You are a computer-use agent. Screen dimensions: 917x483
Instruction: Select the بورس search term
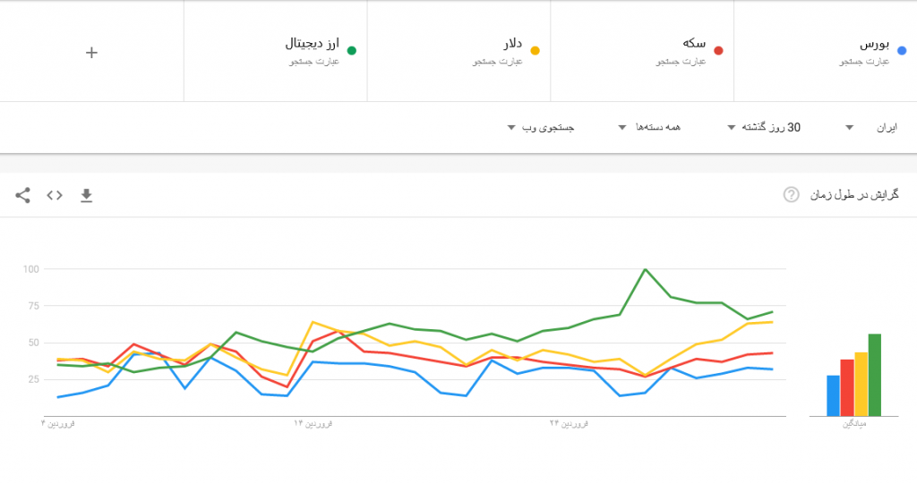pyautogui.click(x=872, y=43)
